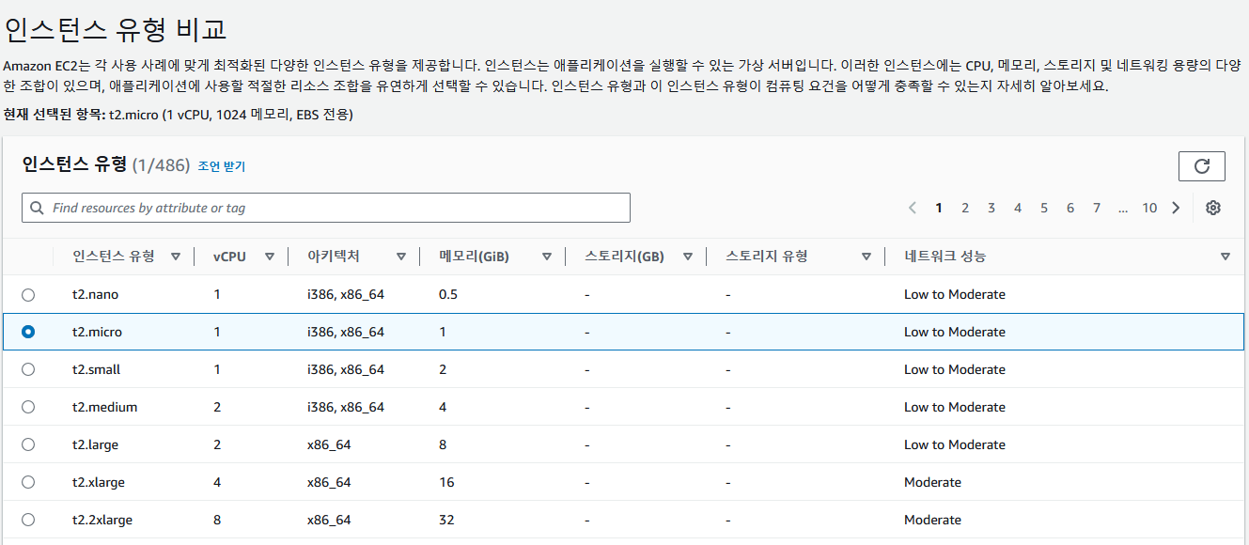Viewport: 1249px width, 545px height.
Task: Go to previous page arrow
Action: pos(913,208)
